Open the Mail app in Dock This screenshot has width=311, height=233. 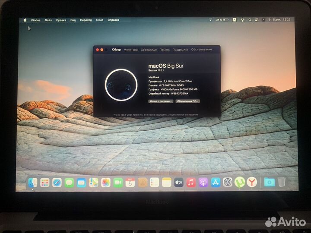81,183
